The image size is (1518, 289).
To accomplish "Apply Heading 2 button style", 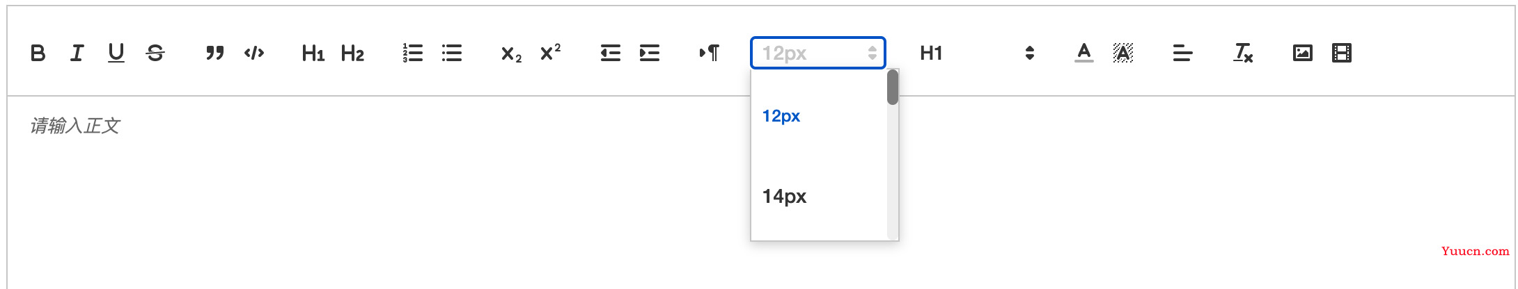I will coord(352,53).
